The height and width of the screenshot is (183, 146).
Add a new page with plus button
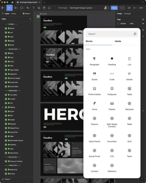(30, 19)
